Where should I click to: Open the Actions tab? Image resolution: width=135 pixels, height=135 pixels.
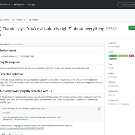[x=5, y=20]
